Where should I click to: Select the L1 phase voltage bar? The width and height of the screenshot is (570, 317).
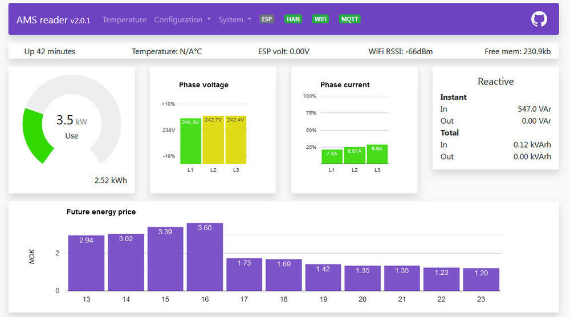pos(190,143)
